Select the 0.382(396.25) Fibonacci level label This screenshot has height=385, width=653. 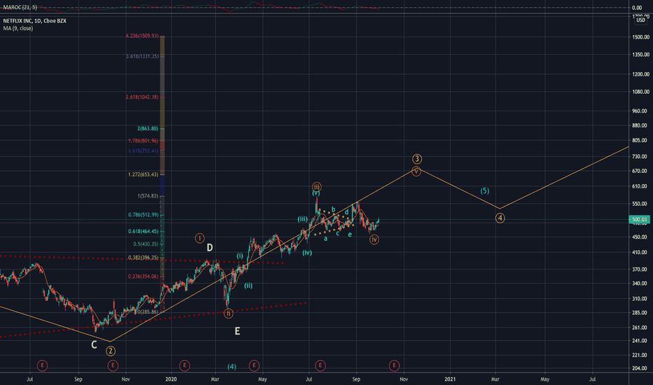coord(143,258)
